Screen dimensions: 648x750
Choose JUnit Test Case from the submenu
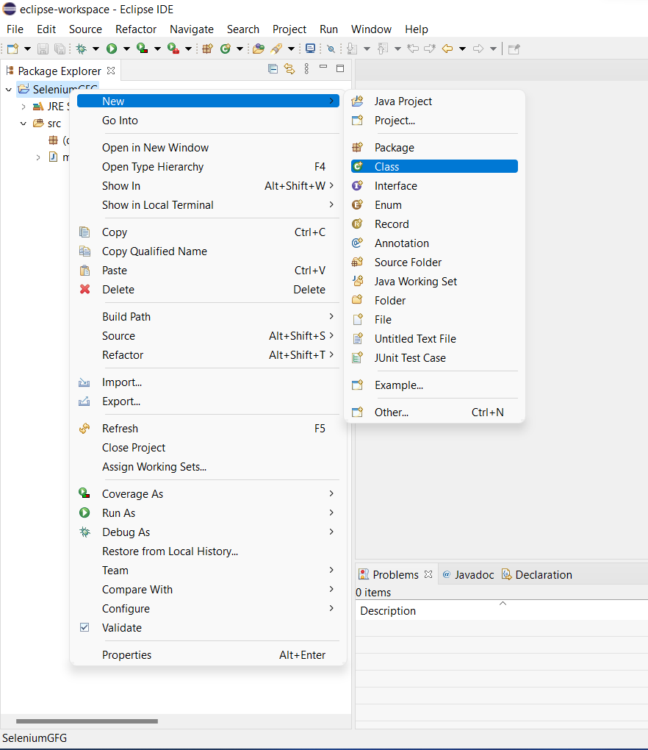tap(434, 358)
